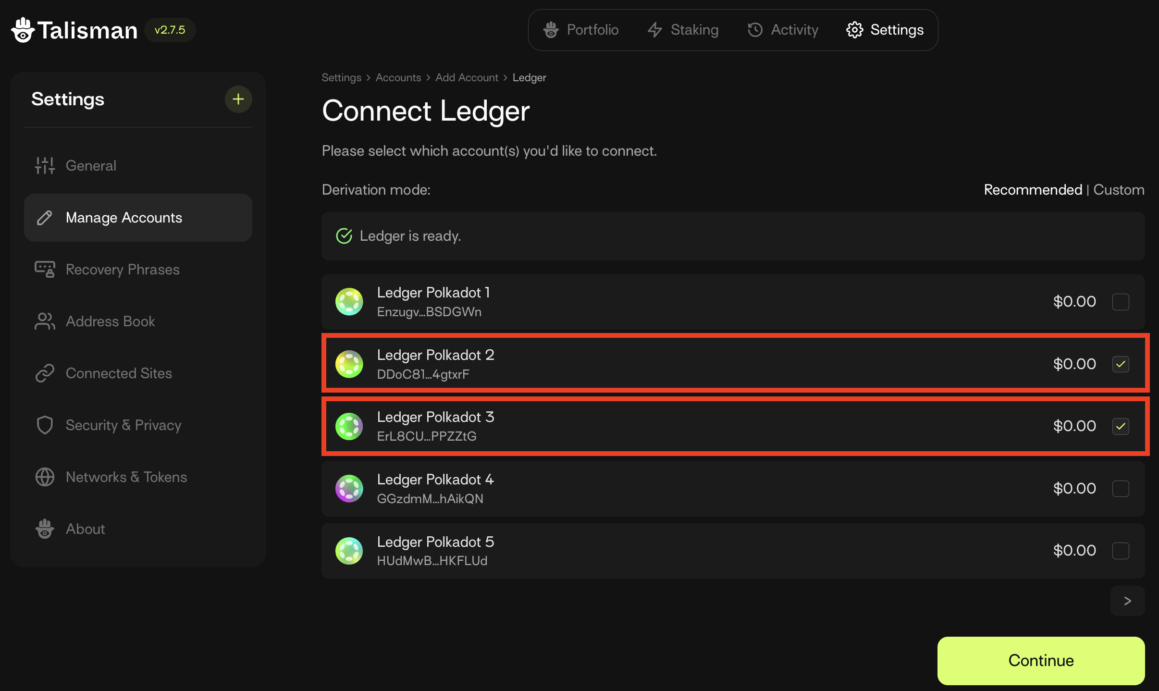1159x691 pixels.
Task: Select Recommended derivation mode
Action: 1033,190
